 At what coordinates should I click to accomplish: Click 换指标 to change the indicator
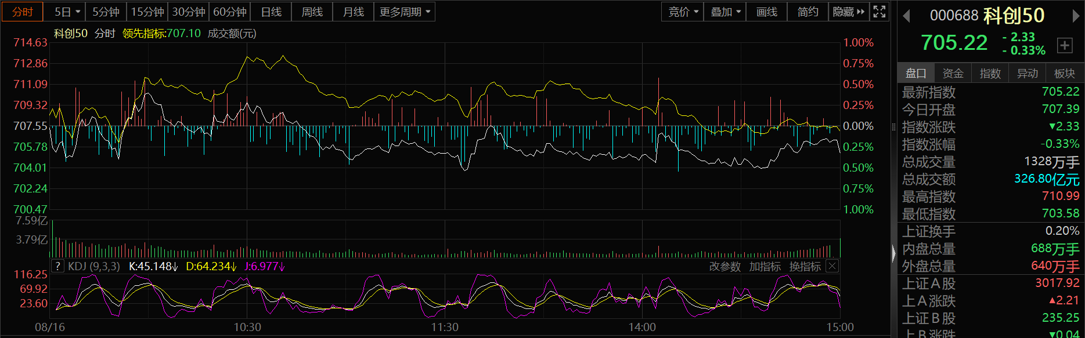[805, 266]
